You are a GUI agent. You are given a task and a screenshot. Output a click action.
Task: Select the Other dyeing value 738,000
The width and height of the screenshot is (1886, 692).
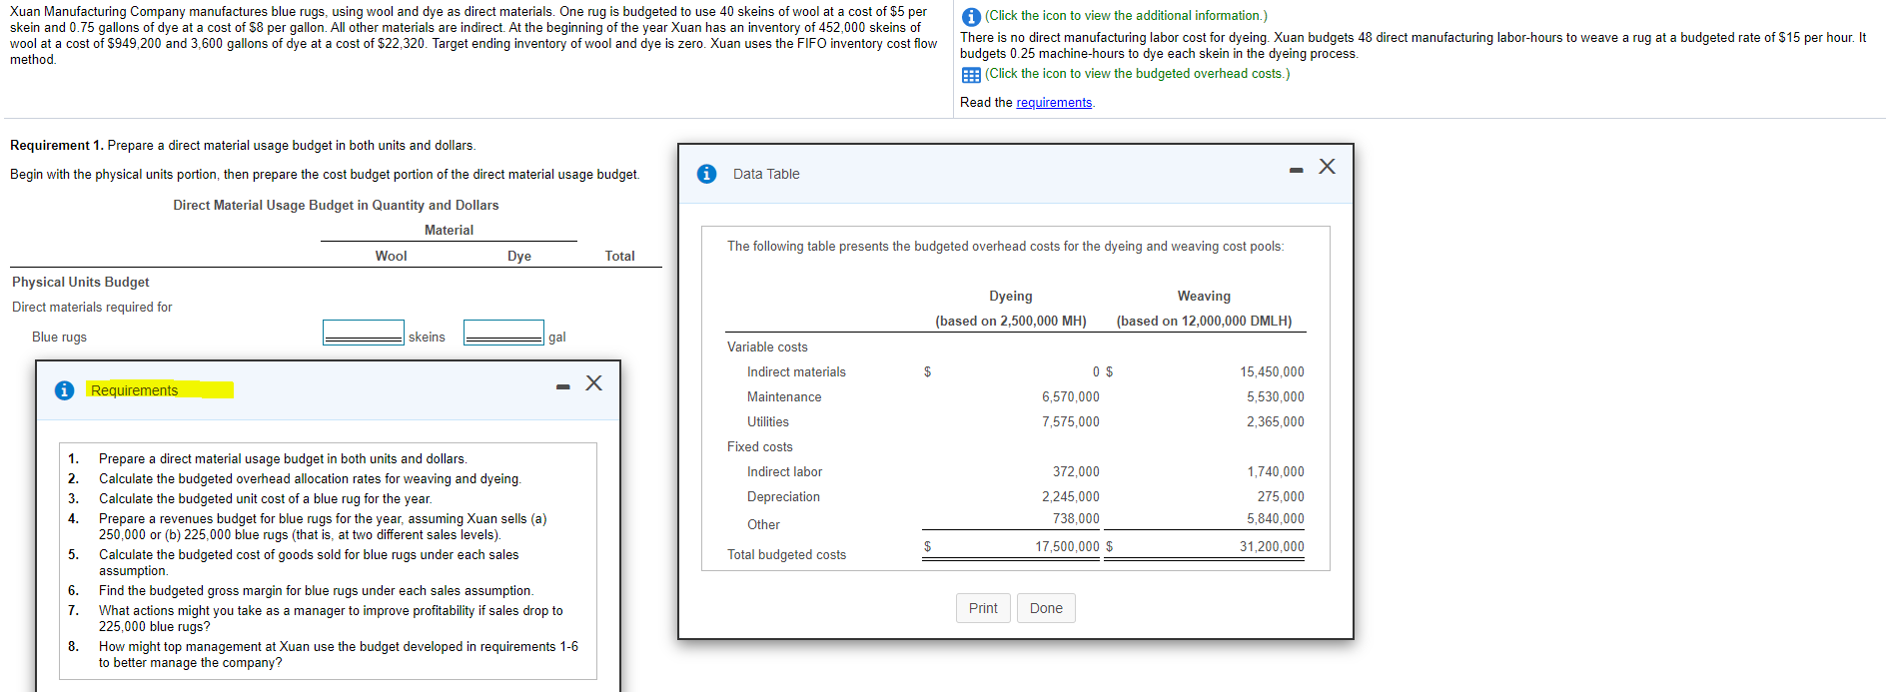tap(1076, 519)
